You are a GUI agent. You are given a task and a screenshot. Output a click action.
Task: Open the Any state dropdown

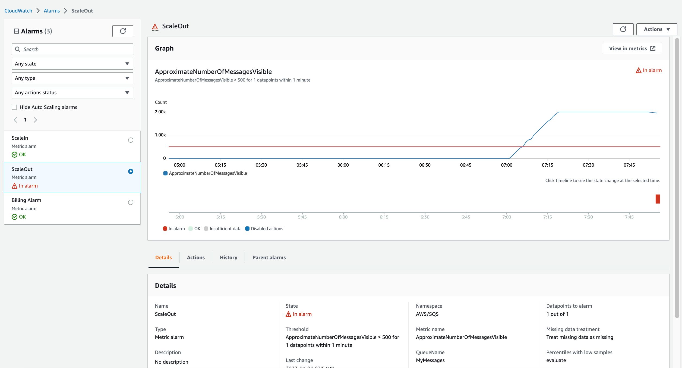[x=72, y=64]
